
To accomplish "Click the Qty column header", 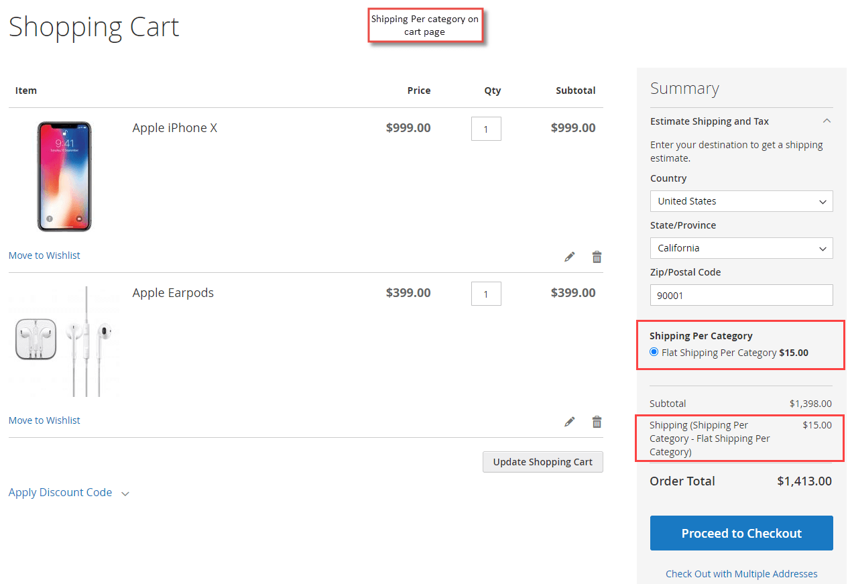I will [x=493, y=91].
